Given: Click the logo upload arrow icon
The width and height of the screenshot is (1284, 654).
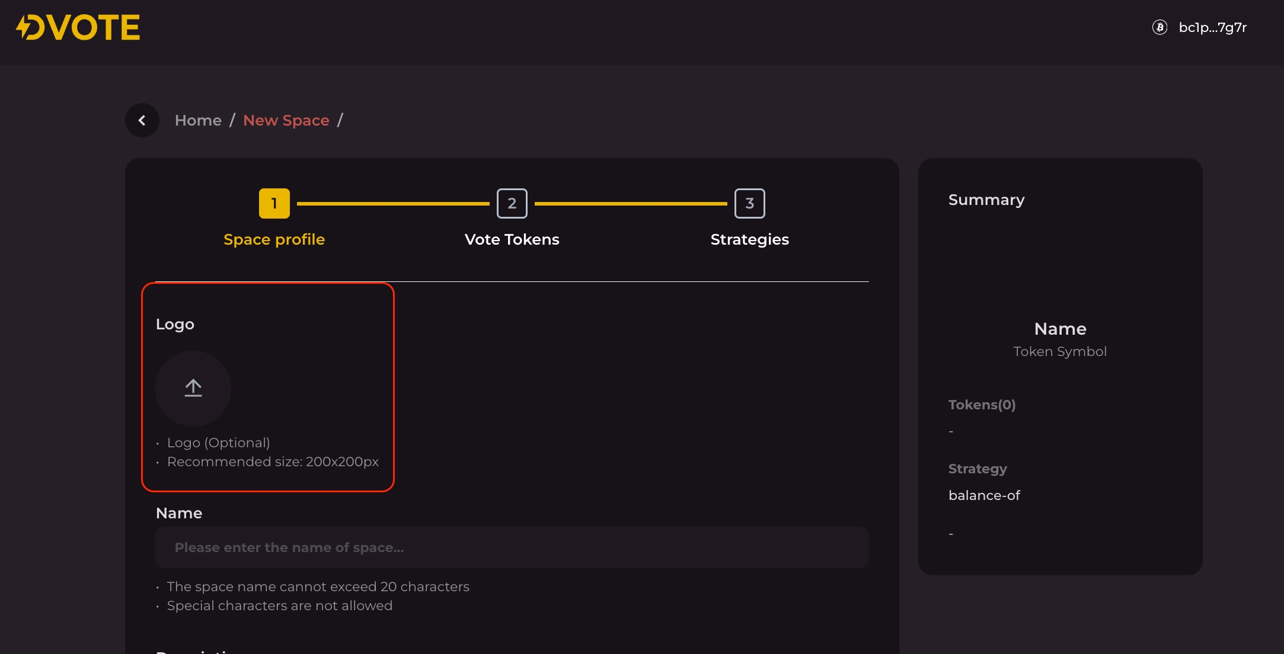Looking at the screenshot, I should 193,388.
